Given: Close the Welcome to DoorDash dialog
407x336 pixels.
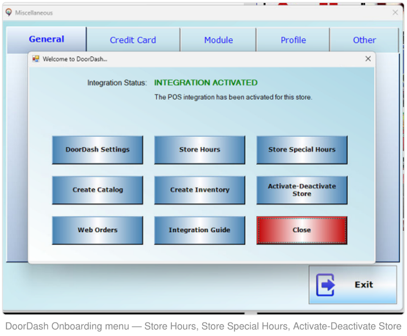Looking at the screenshot, I should point(368,59).
